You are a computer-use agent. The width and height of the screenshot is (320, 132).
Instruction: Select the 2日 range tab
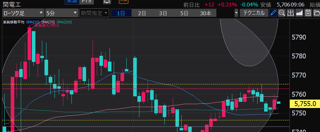tap(142, 13)
